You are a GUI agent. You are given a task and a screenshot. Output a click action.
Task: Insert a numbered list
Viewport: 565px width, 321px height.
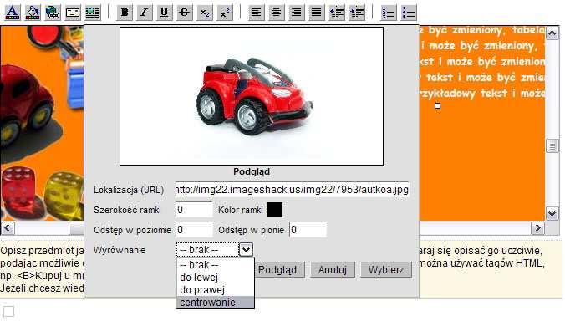click(389, 13)
